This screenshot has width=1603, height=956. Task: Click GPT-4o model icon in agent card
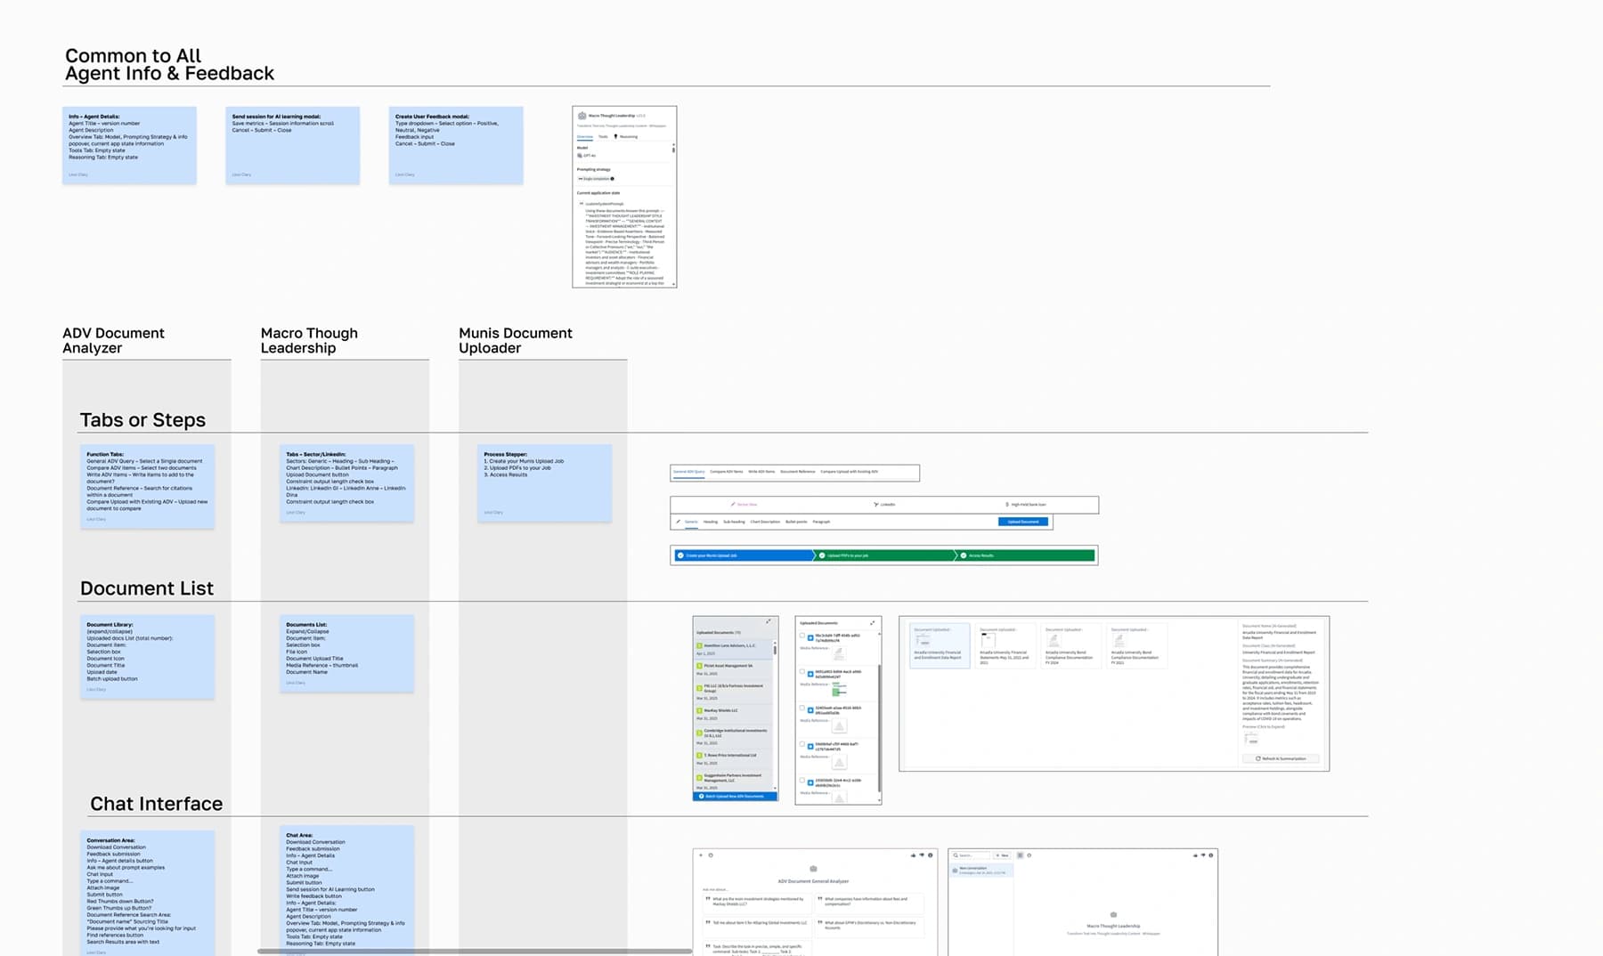click(x=580, y=156)
